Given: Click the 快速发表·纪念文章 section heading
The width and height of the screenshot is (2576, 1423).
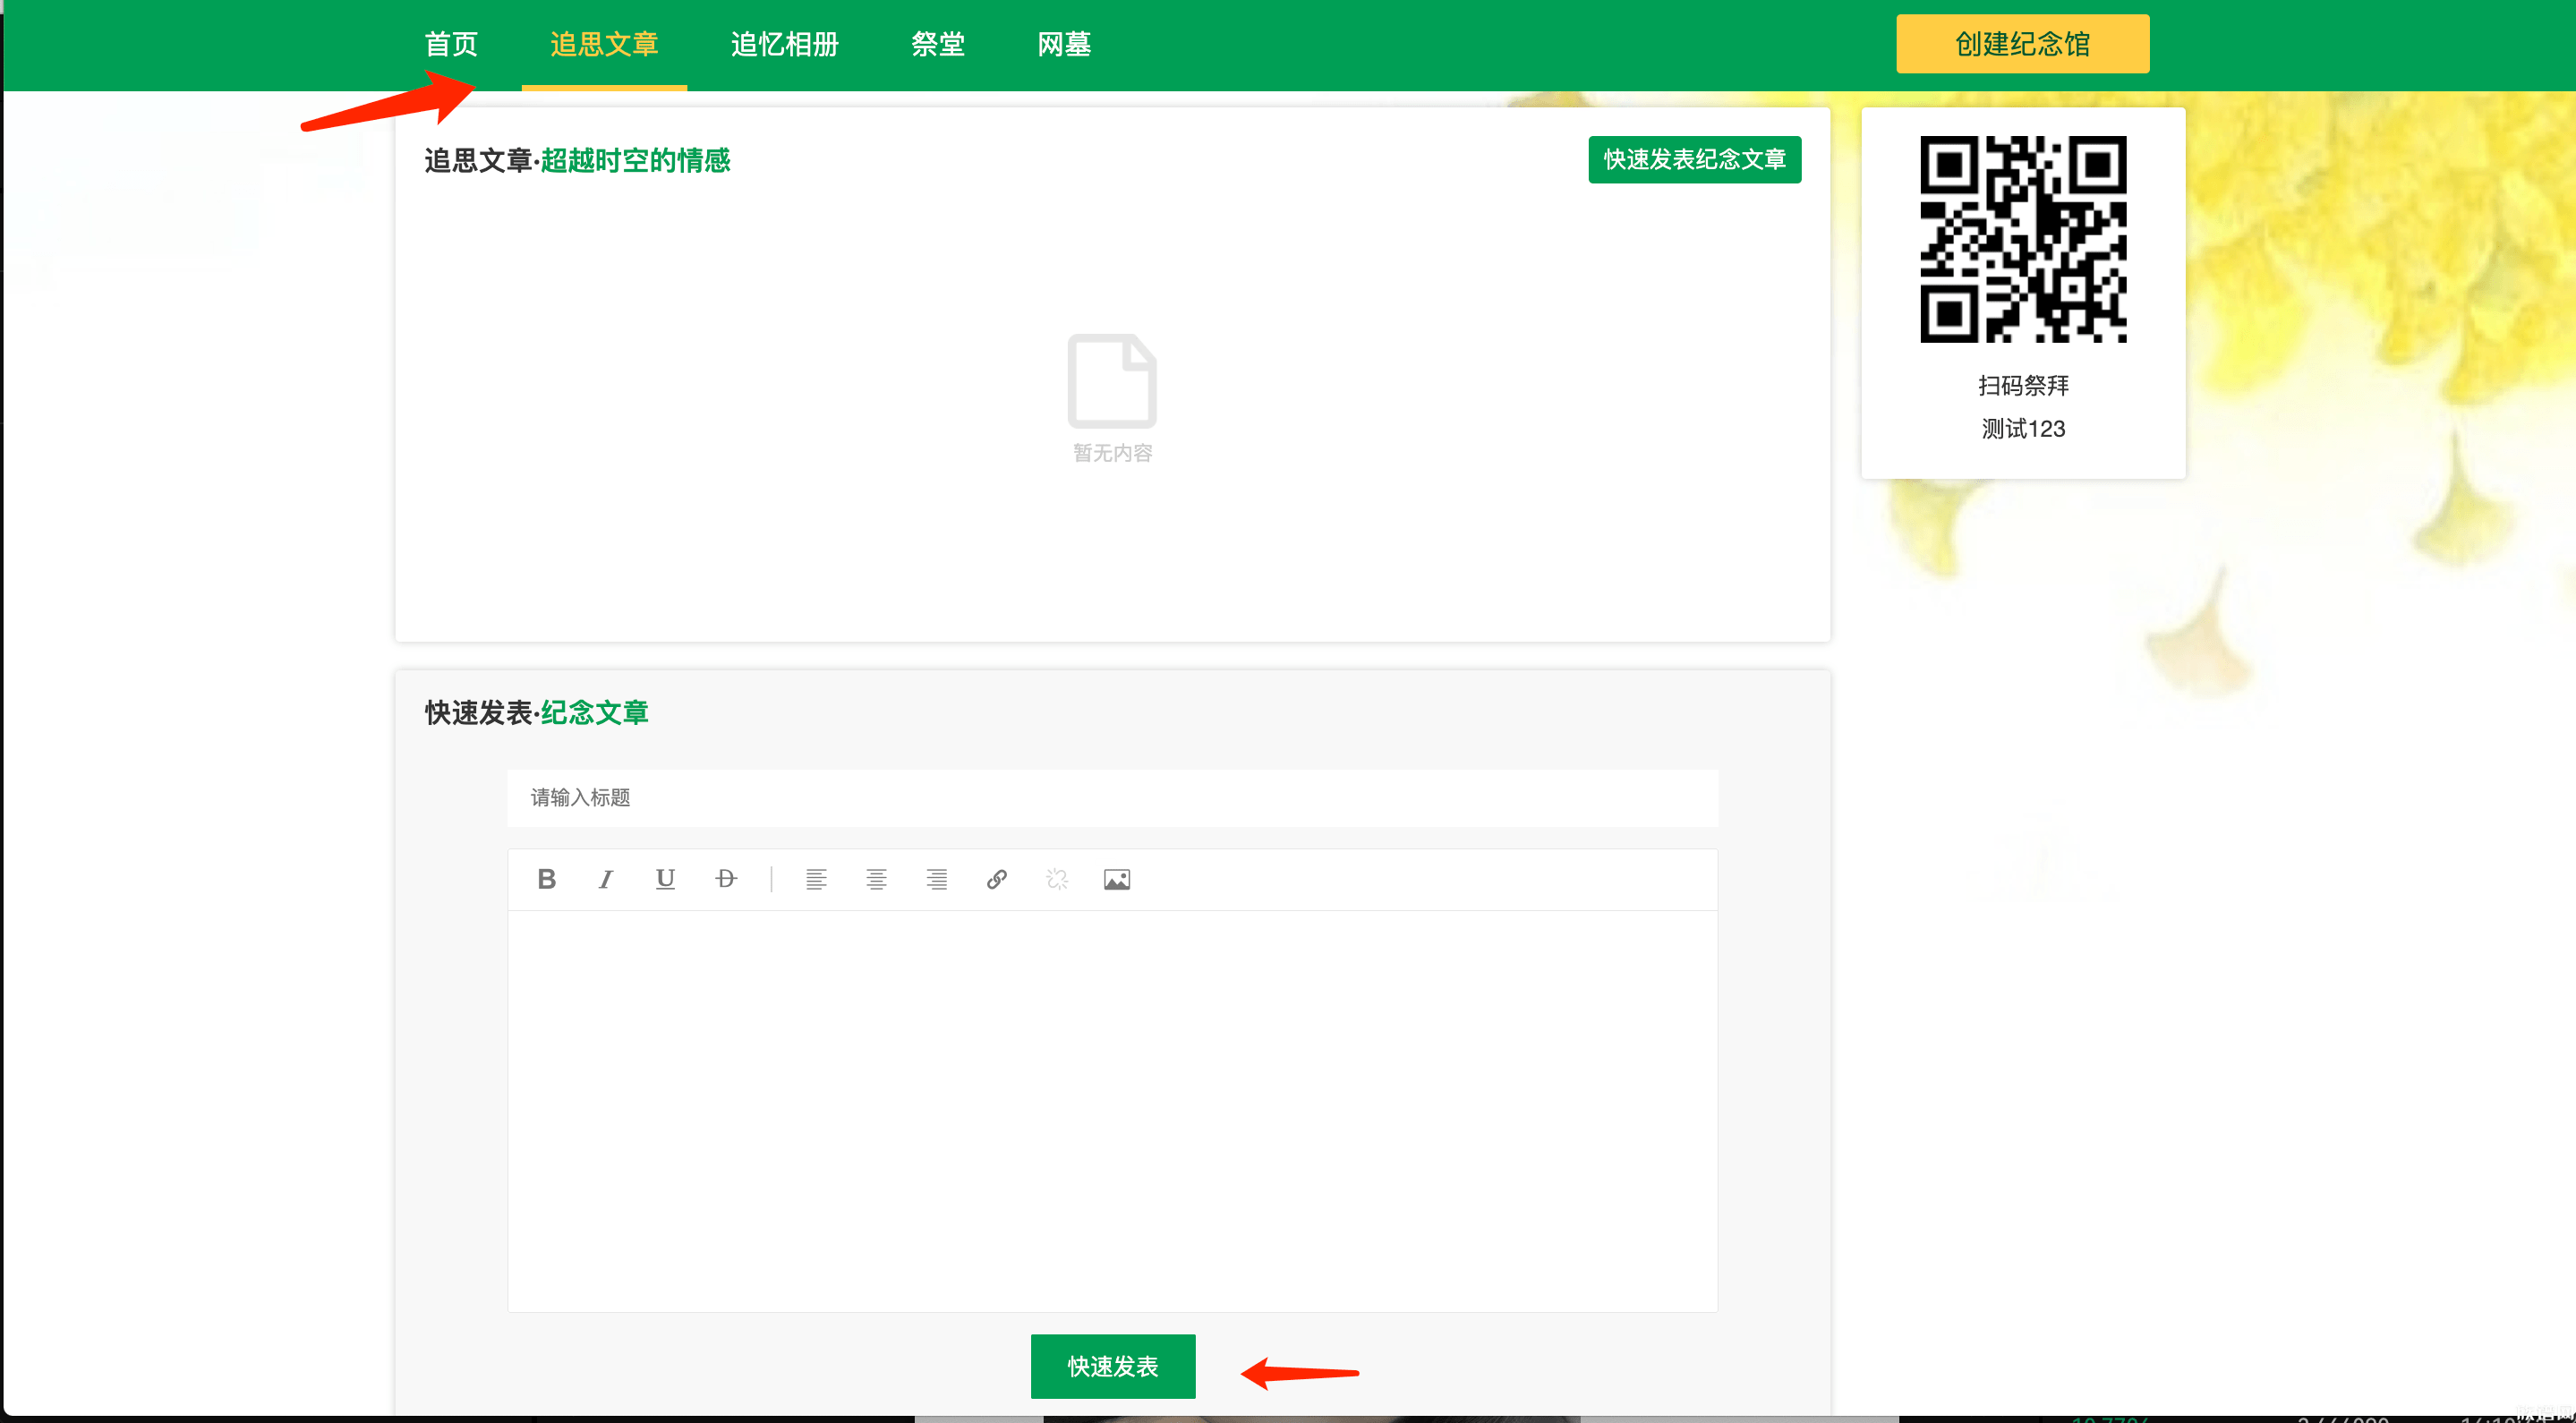Looking at the screenshot, I should [x=536, y=713].
